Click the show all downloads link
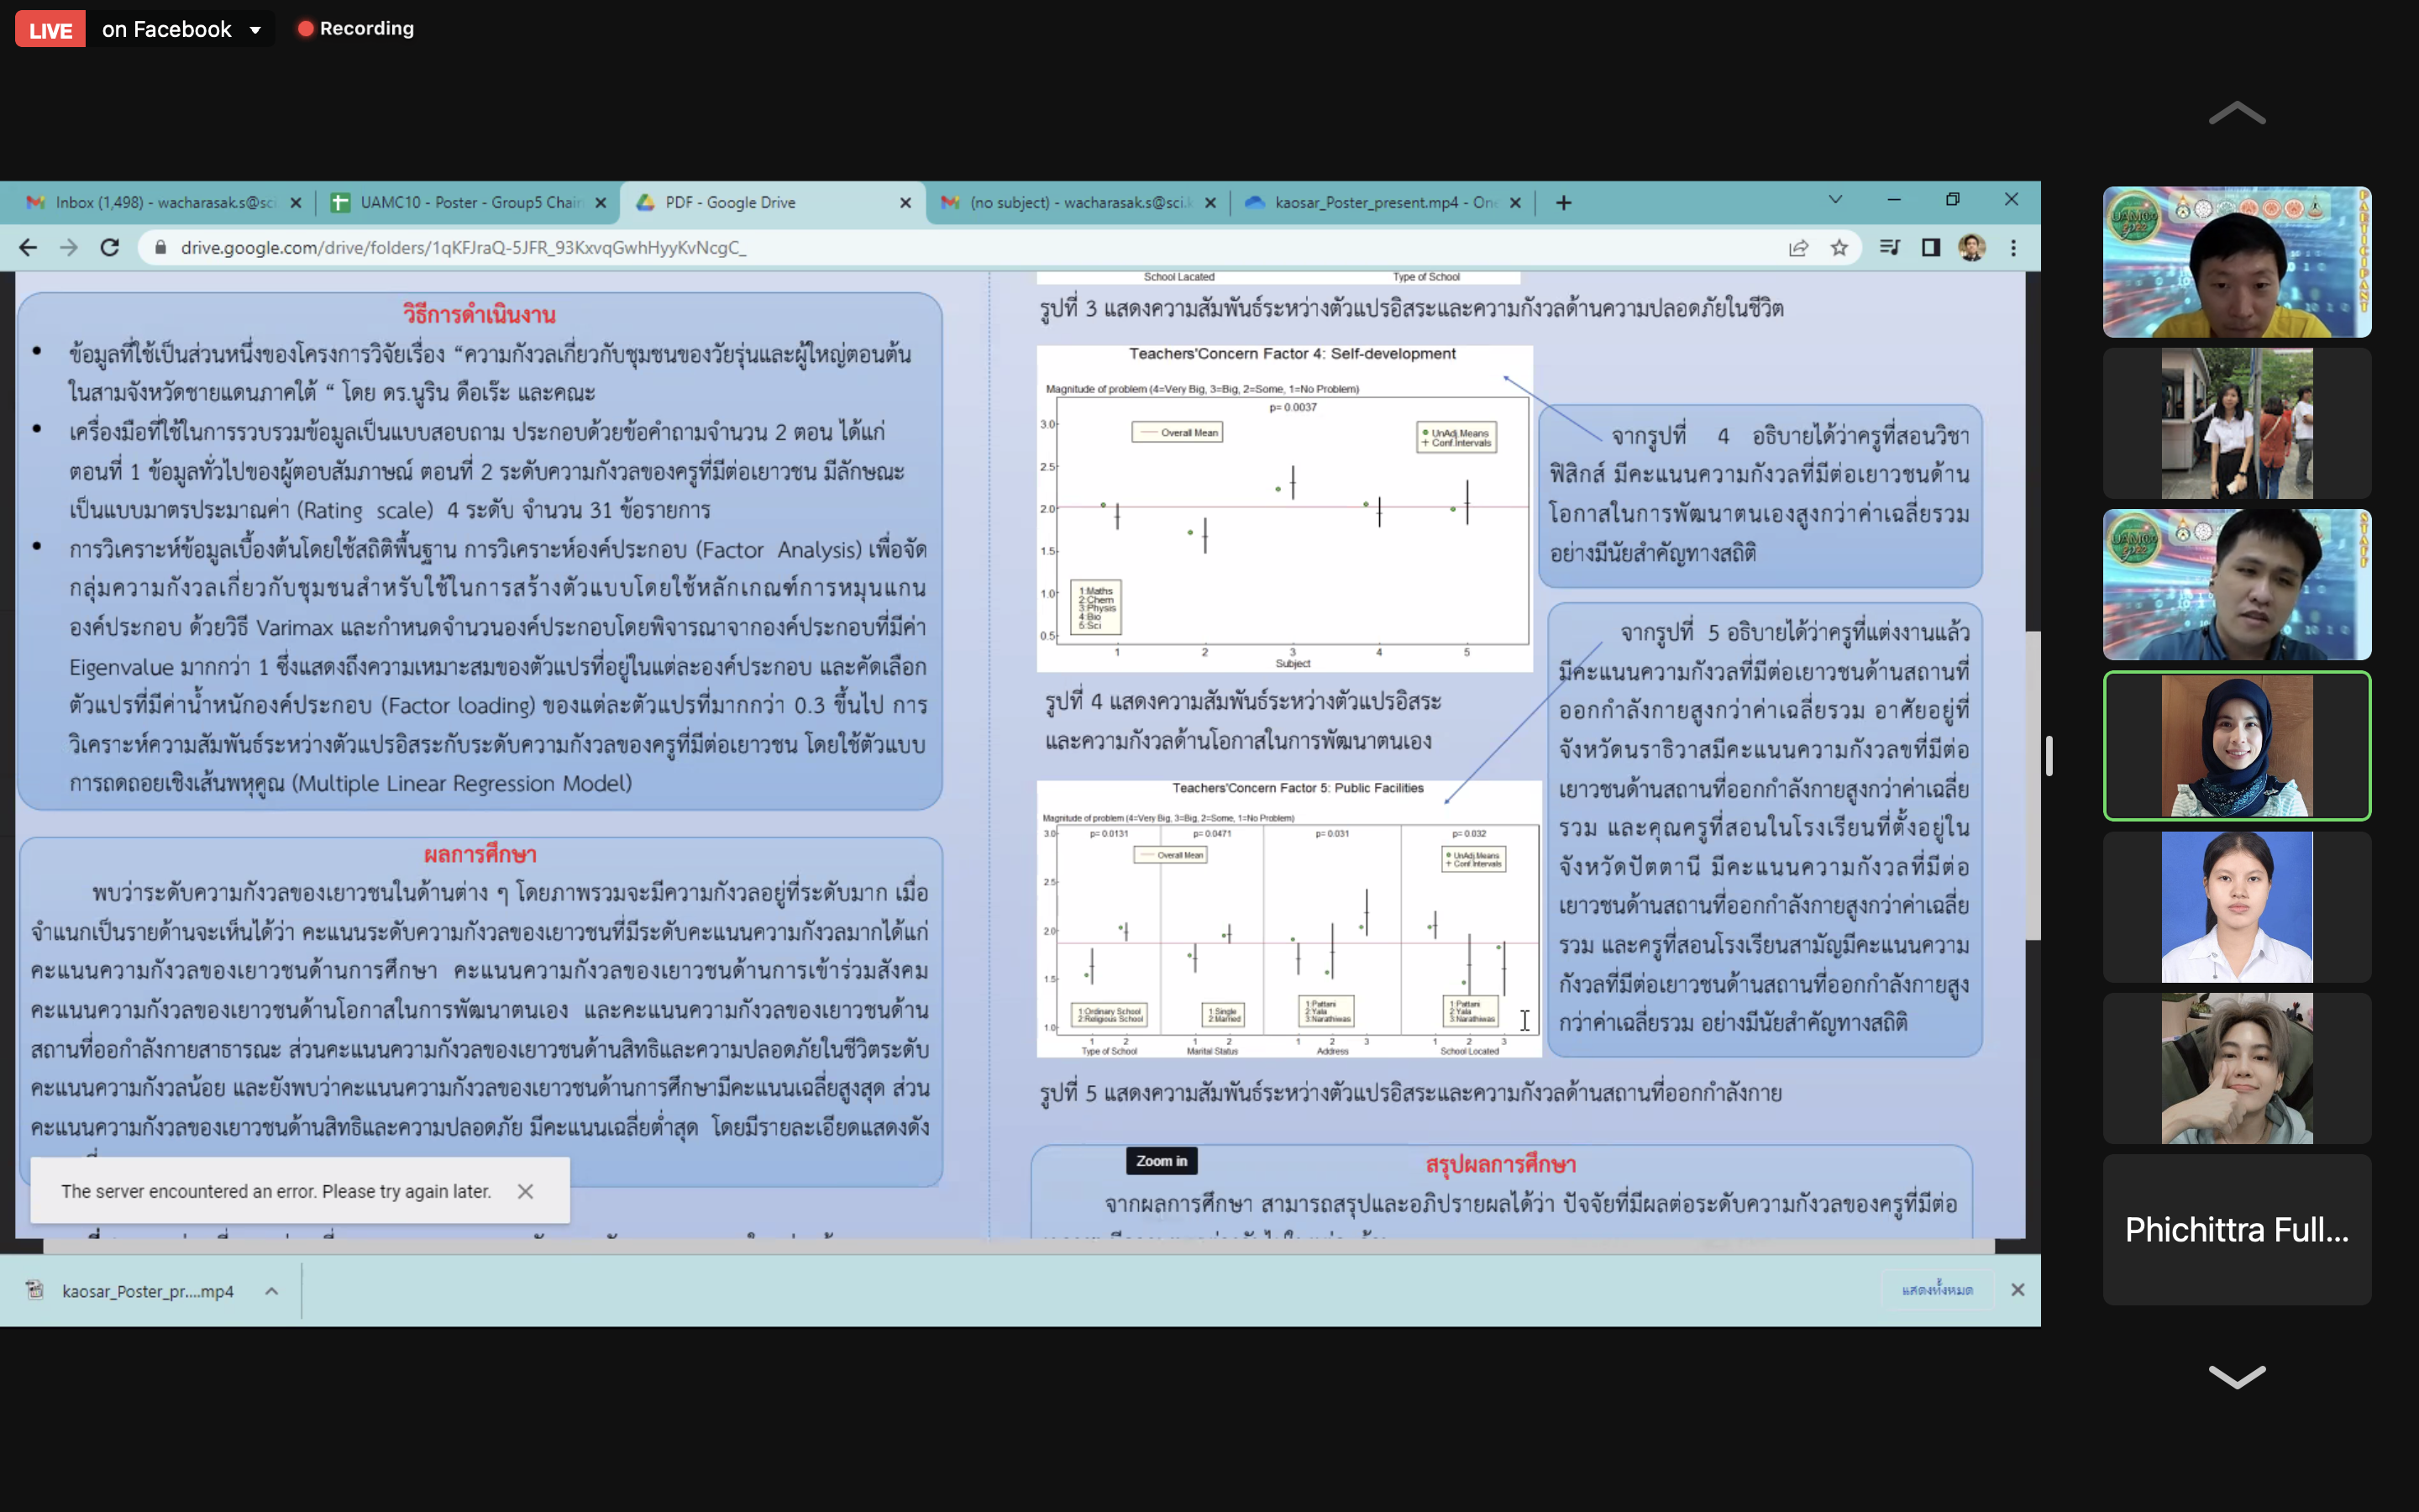2419x1512 pixels. (1937, 1290)
